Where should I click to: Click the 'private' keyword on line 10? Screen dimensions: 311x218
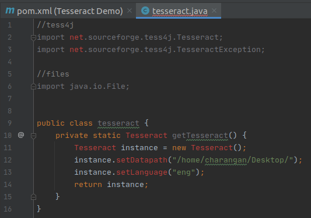tap(72, 136)
